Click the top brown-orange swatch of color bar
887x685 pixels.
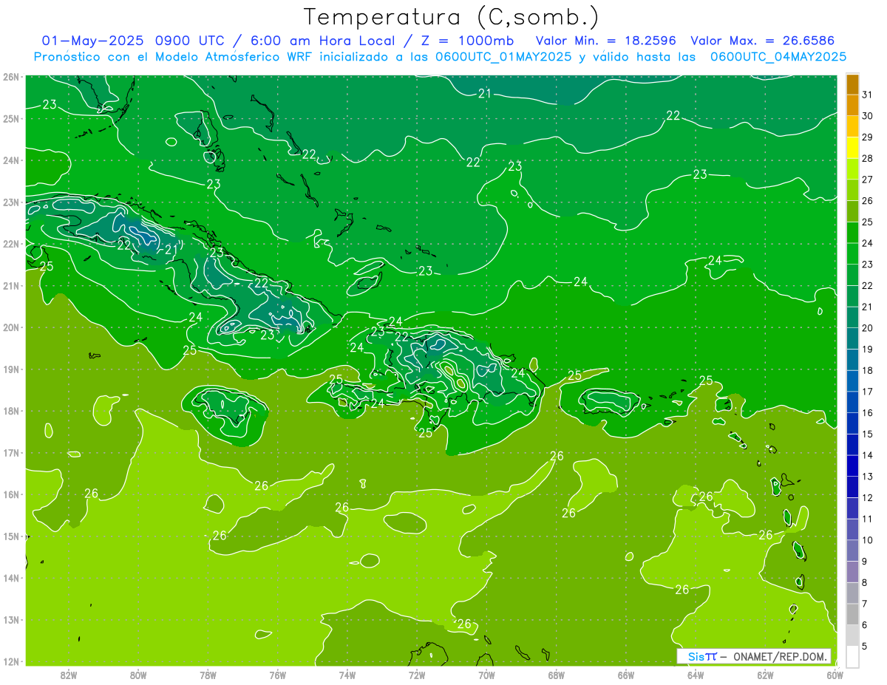tap(852, 84)
